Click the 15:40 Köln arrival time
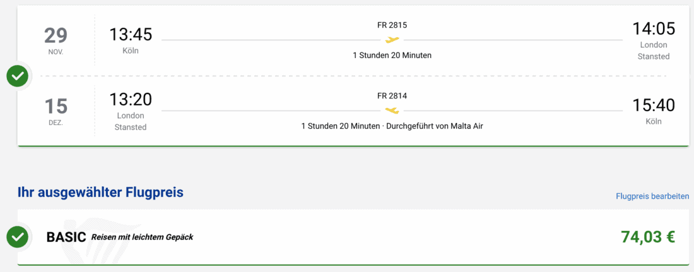The width and height of the screenshot is (694, 272). tap(654, 105)
